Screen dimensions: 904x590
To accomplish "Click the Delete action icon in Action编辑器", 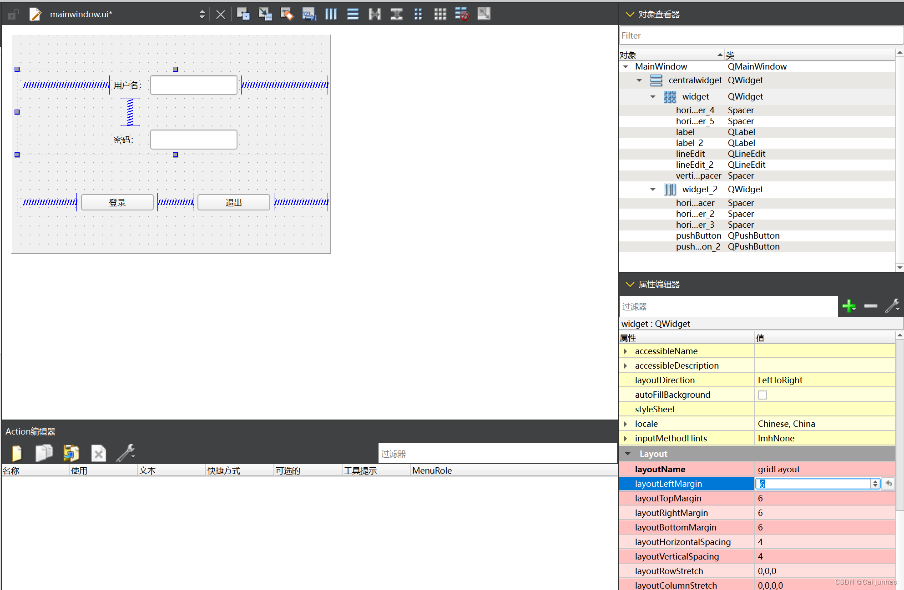I will [99, 453].
